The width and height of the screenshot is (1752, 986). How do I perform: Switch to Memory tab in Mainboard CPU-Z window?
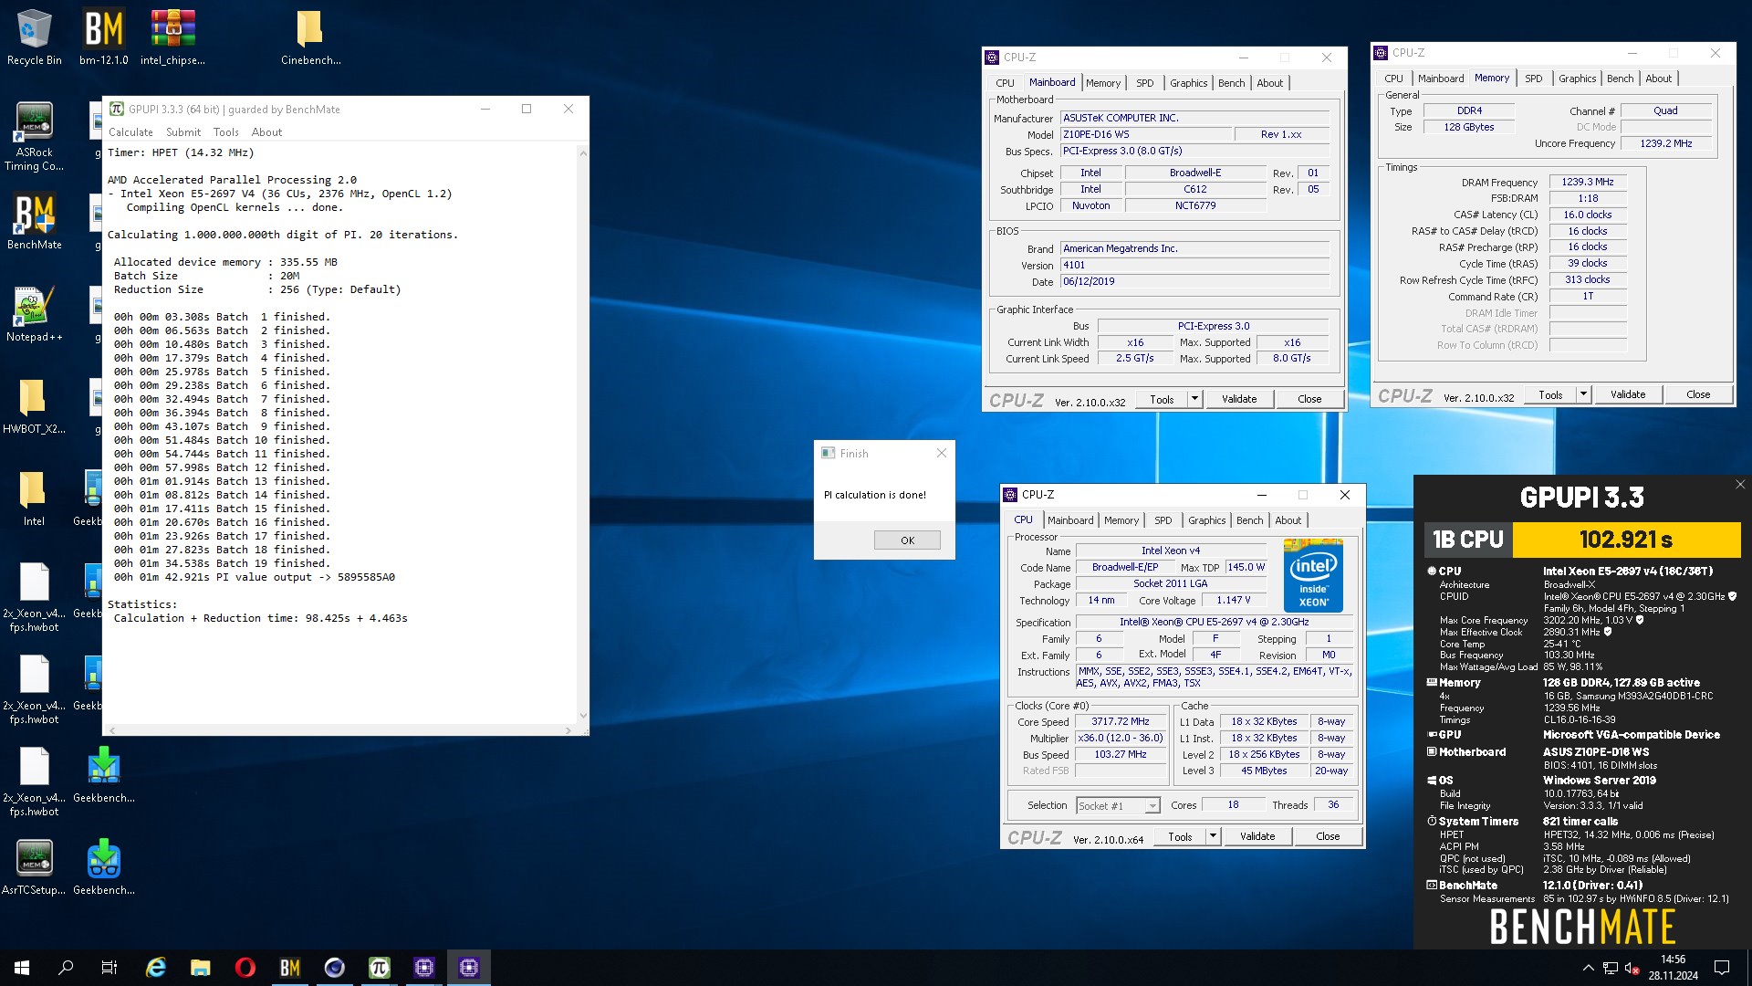(x=1103, y=83)
